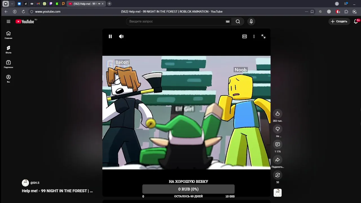The image size is (361, 203).
Task: Start voice search with the microphone
Action: click(251, 21)
